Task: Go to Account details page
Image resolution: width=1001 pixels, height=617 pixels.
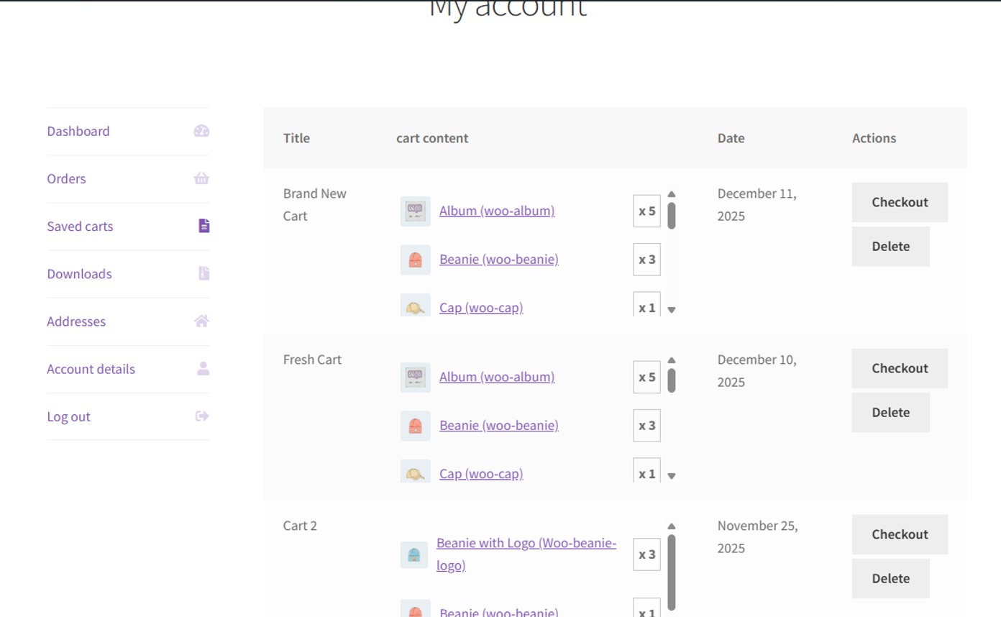Action: coord(91,369)
